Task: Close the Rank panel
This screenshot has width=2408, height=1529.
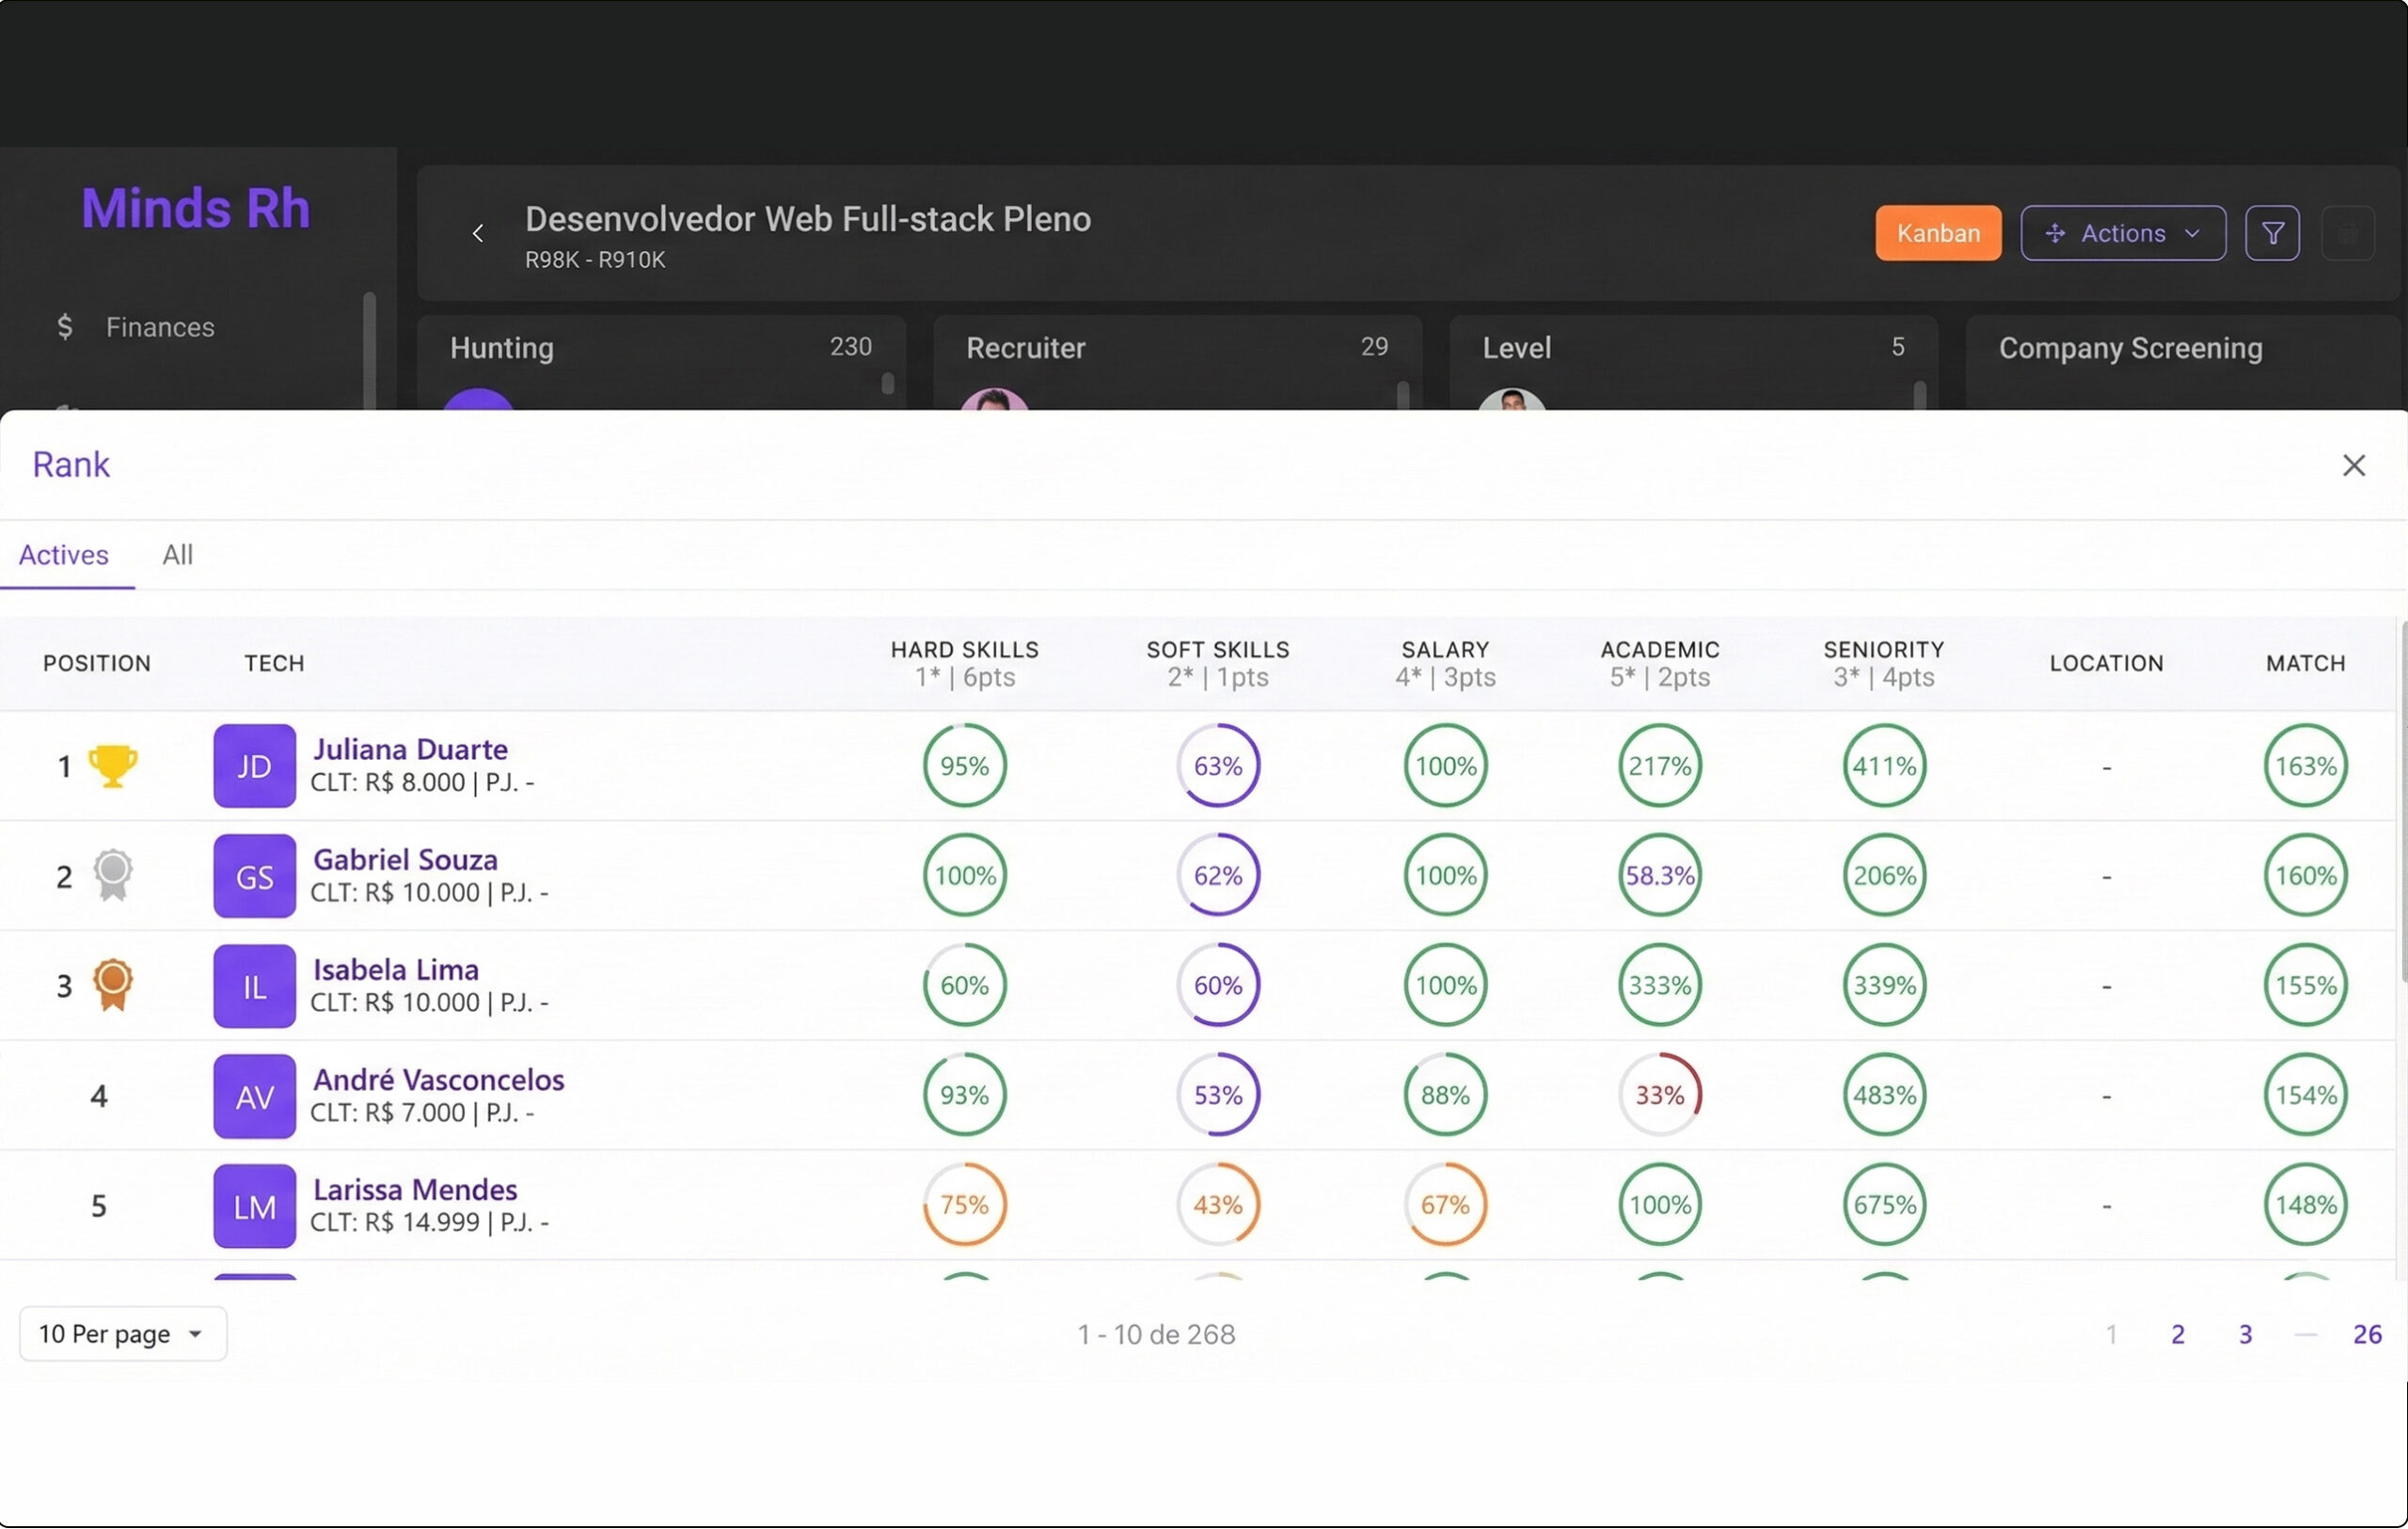Action: click(x=2353, y=465)
